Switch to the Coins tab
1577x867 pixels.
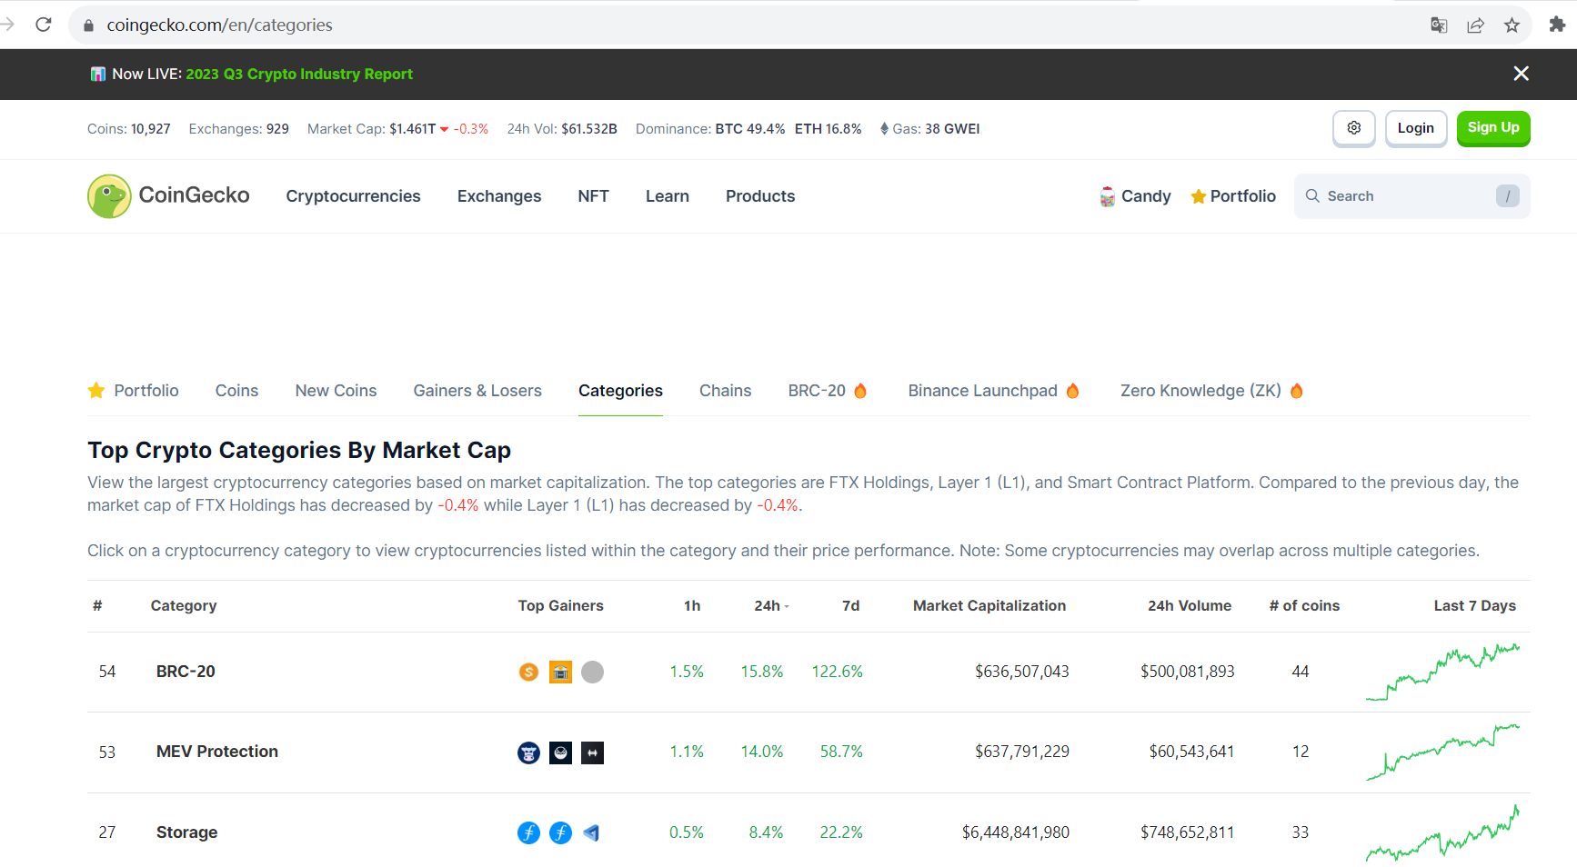[x=236, y=391]
